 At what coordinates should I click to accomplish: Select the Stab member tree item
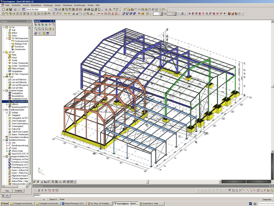[x=13, y=30]
